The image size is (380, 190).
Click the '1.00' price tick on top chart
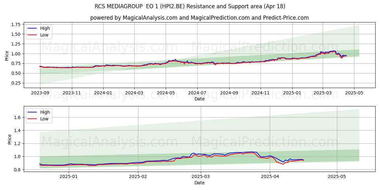[16, 54]
